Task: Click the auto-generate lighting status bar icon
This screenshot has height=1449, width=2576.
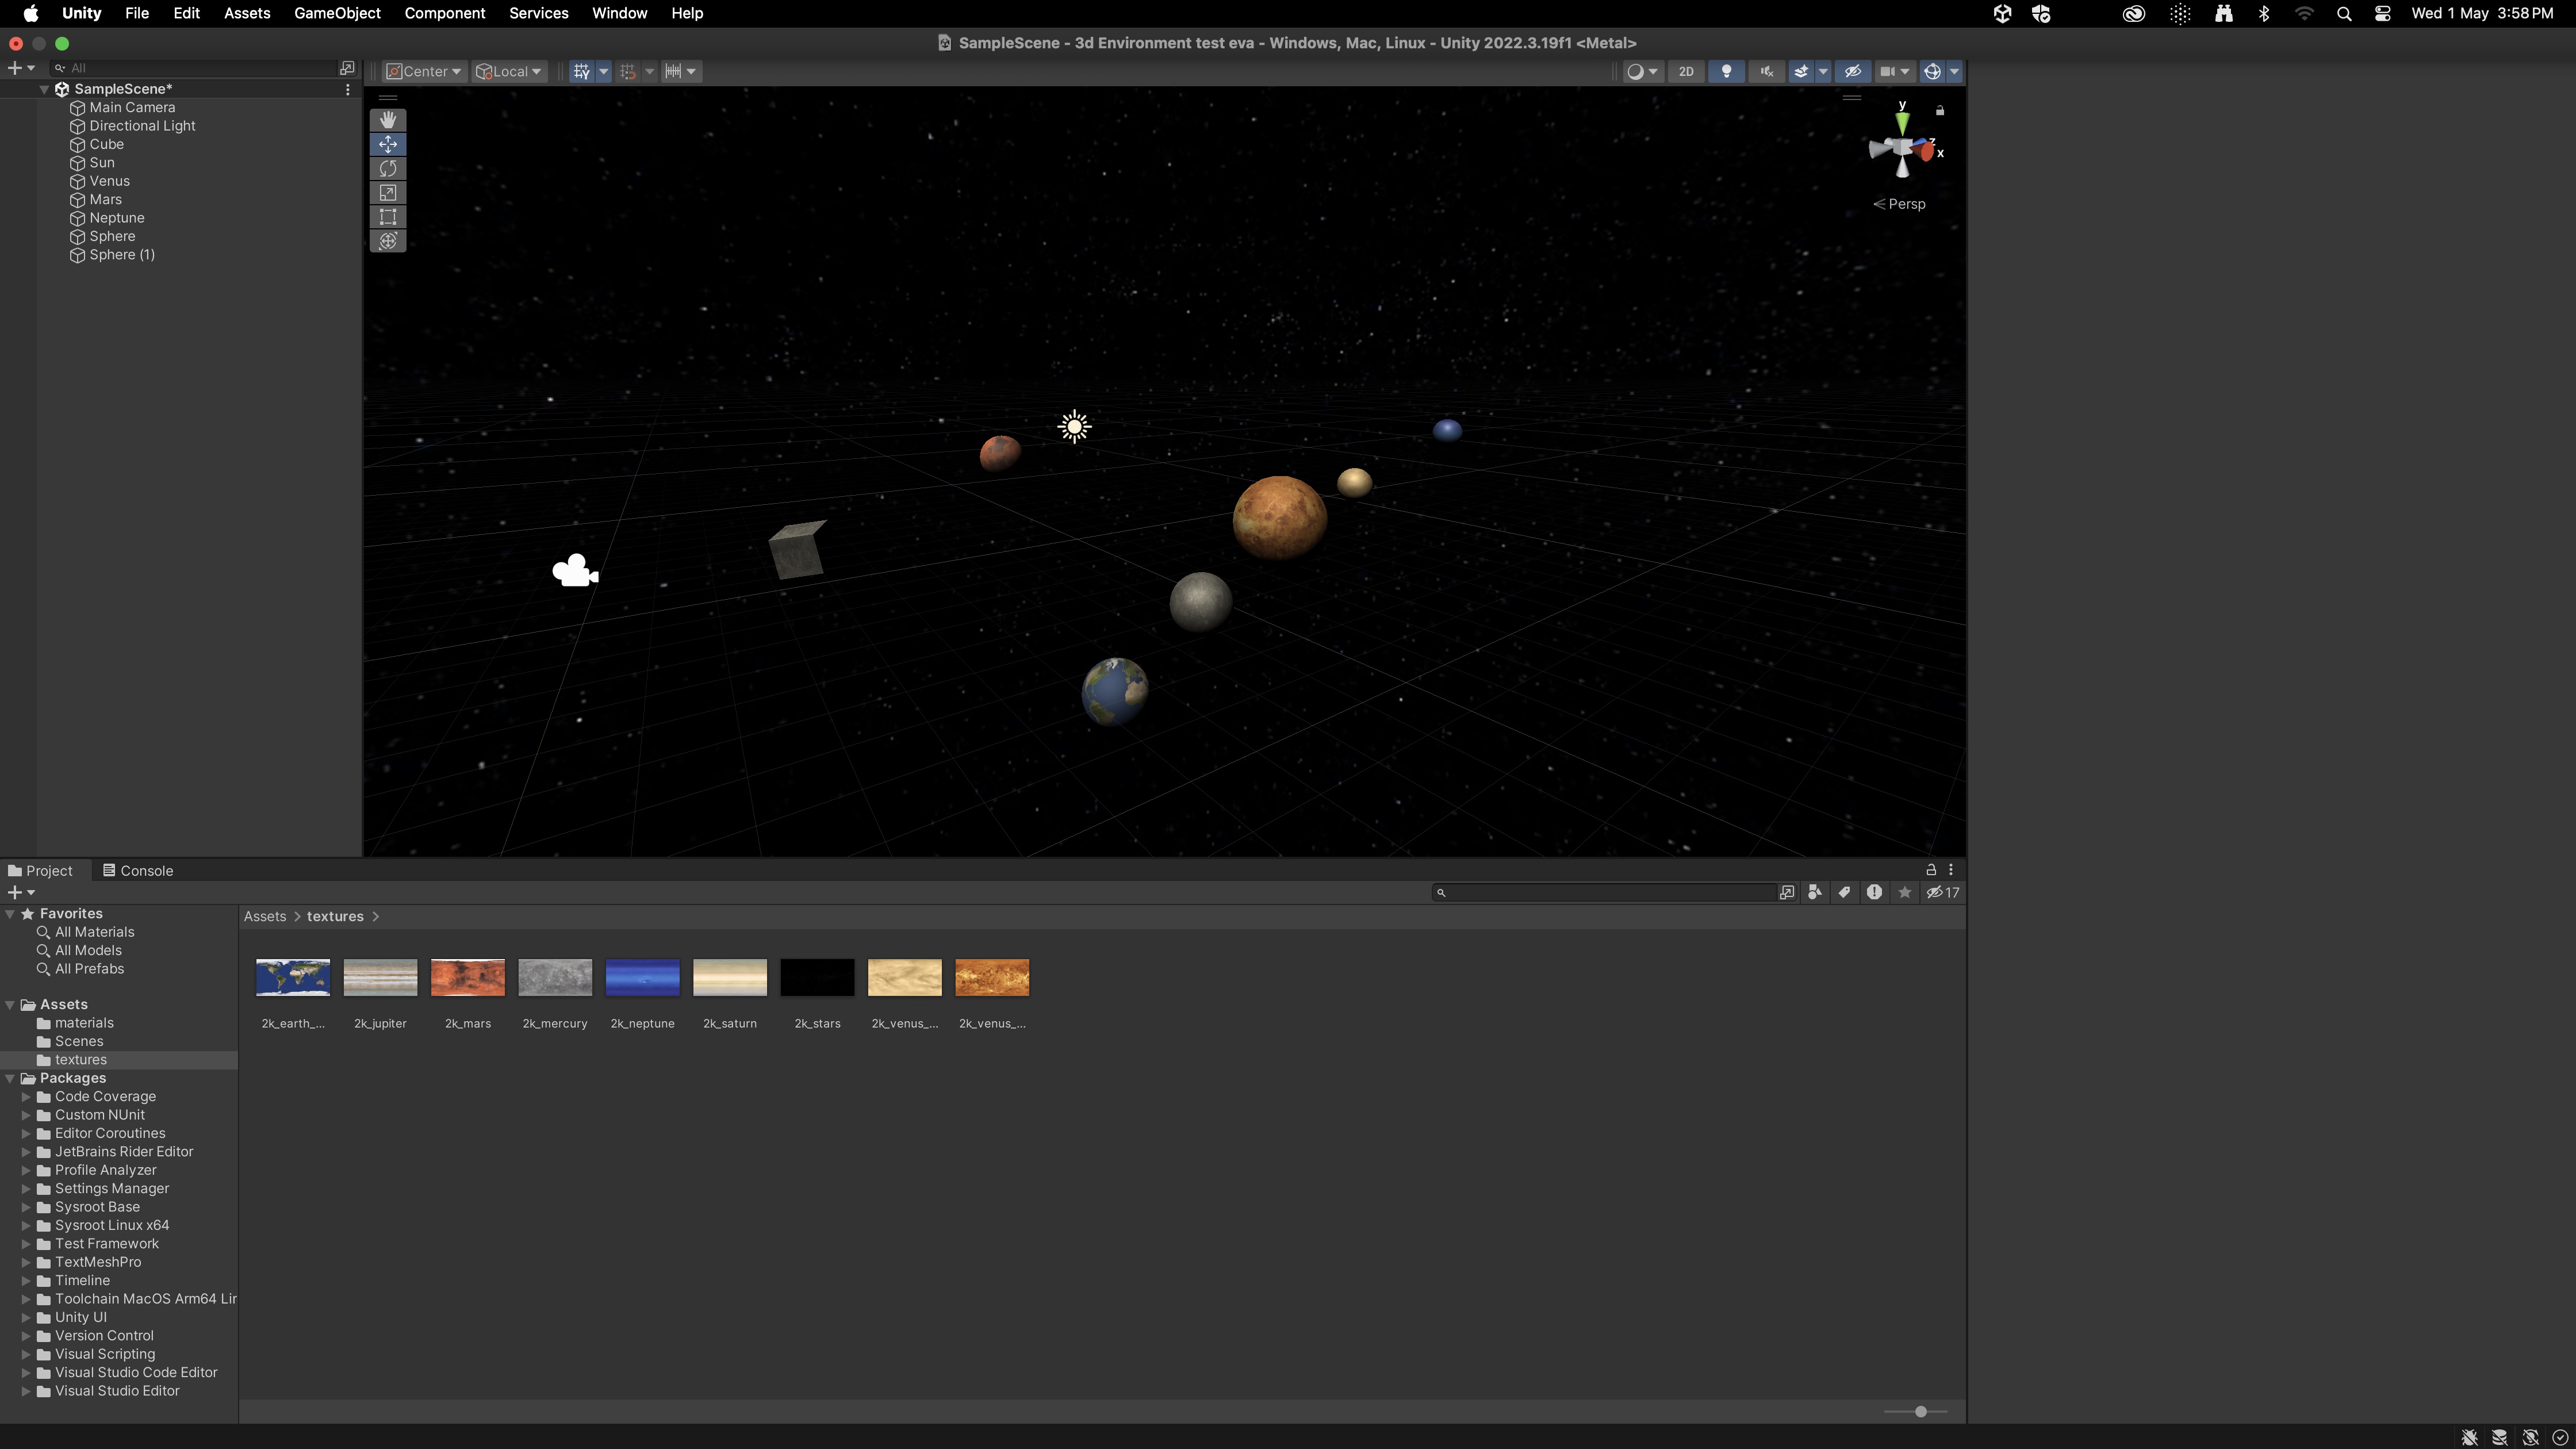Action: click(2530, 1437)
